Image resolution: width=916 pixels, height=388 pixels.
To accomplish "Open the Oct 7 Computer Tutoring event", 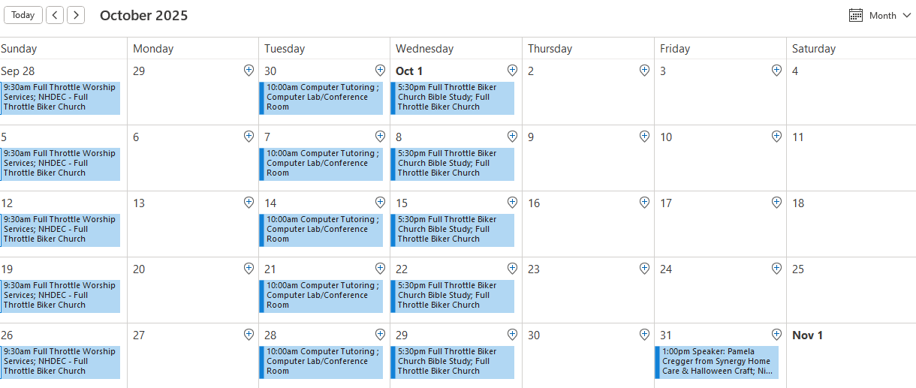I will pyautogui.click(x=323, y=164).
